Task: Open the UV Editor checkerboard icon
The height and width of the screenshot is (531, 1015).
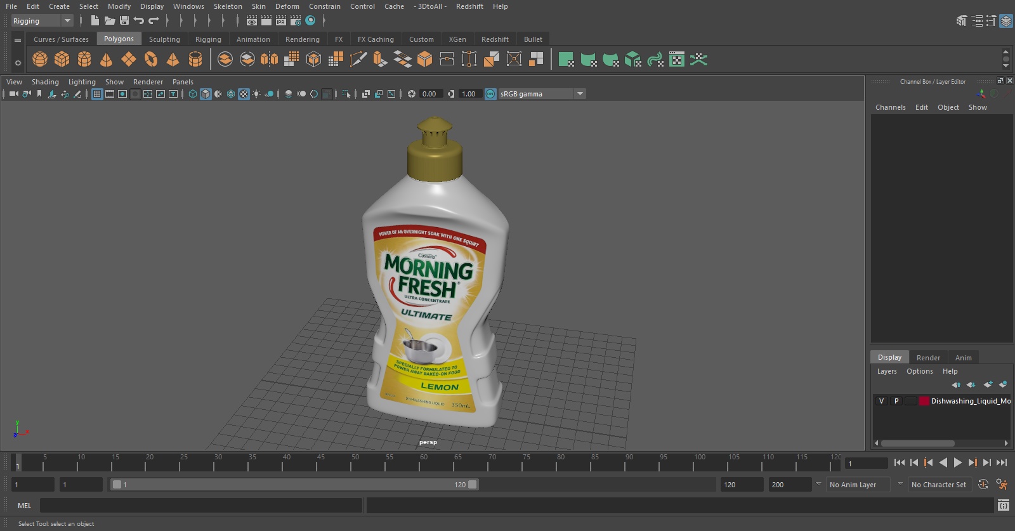Action: coord(677,60)
